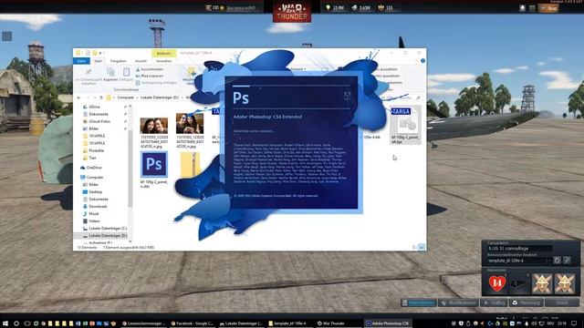Select Lokaler Datenträger (C:) in the navigation pane
584x328 pixels.
point(108,229)
